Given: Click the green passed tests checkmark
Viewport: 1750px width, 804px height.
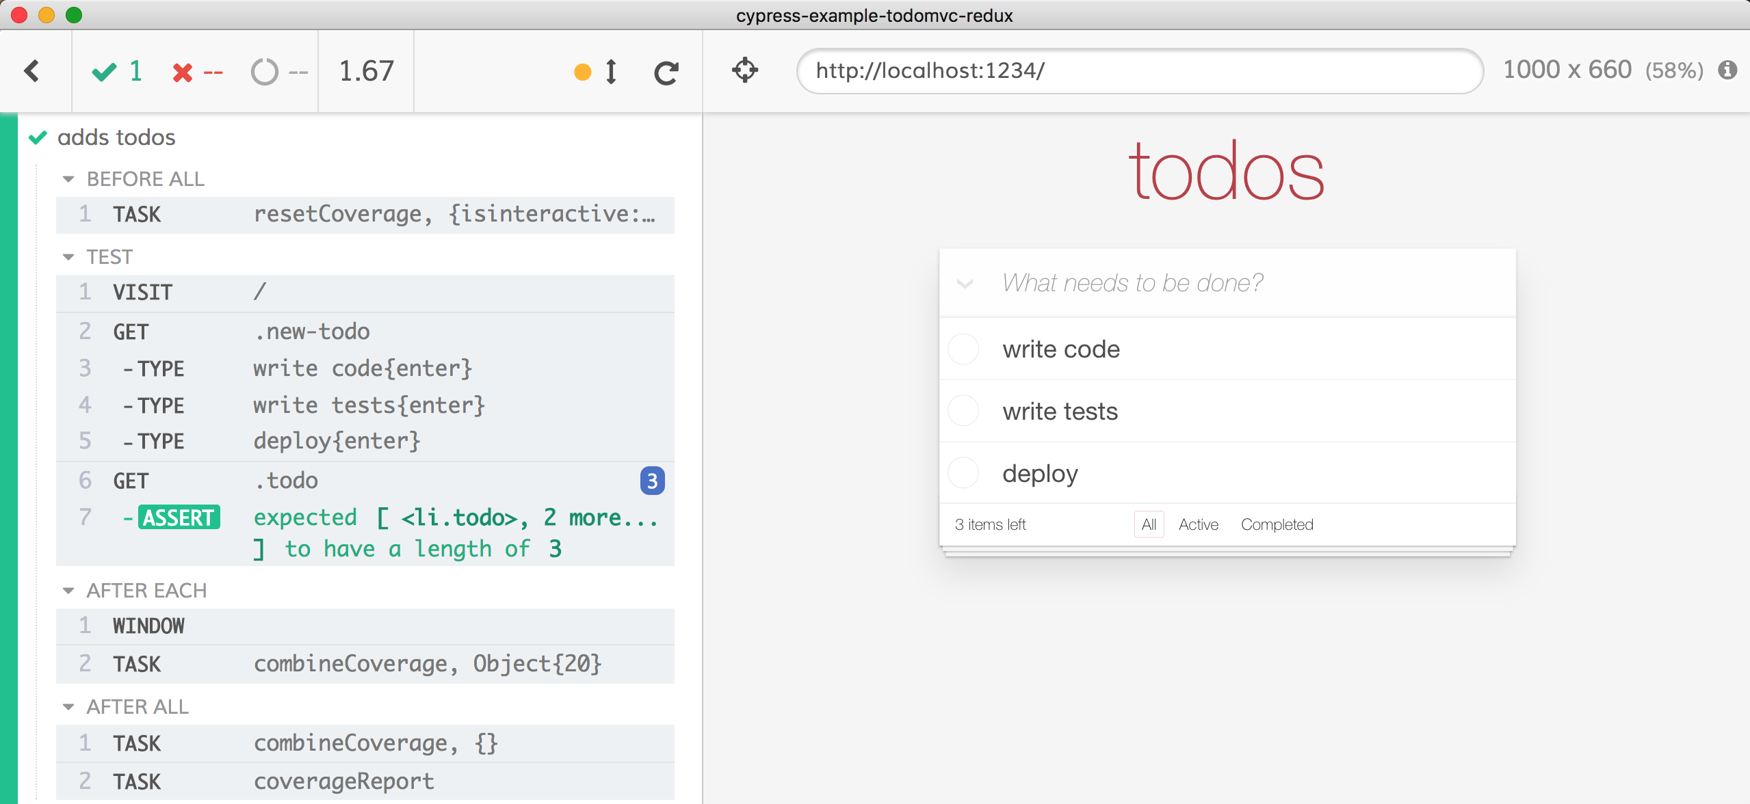Looking at the screenshot, I should click(x=105, y=72).
